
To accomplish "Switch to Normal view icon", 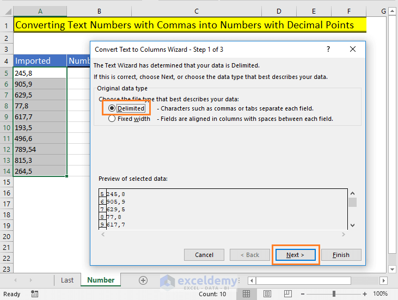I will tap(246, 294).
